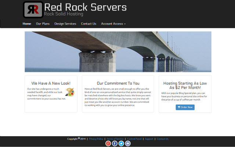Click the Support link in footer
Image resolution: width=235 pixels, height=147 pixels.
click(149, 139)
